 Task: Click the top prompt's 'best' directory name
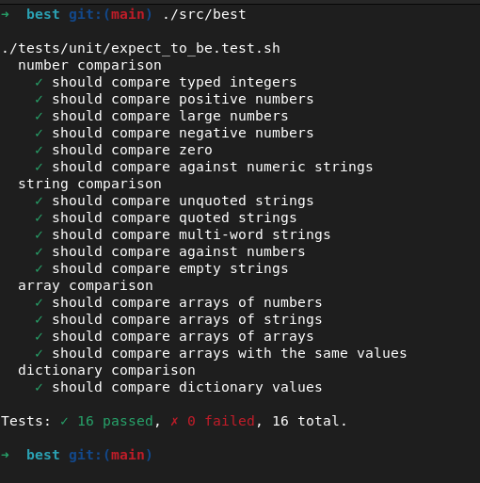(x=43, y=14)
